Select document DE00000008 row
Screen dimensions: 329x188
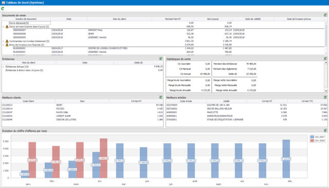coord(163,34)
